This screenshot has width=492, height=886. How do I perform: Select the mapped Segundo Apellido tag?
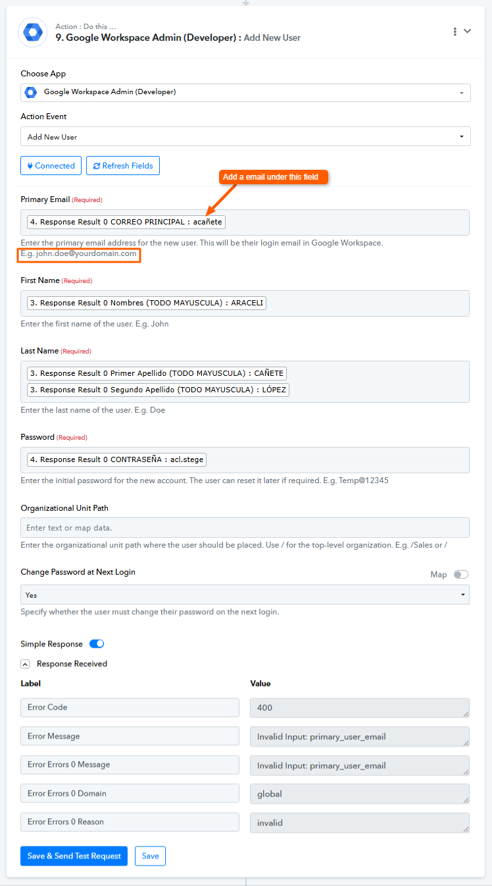pyautogui.click(x=158, y=390)
